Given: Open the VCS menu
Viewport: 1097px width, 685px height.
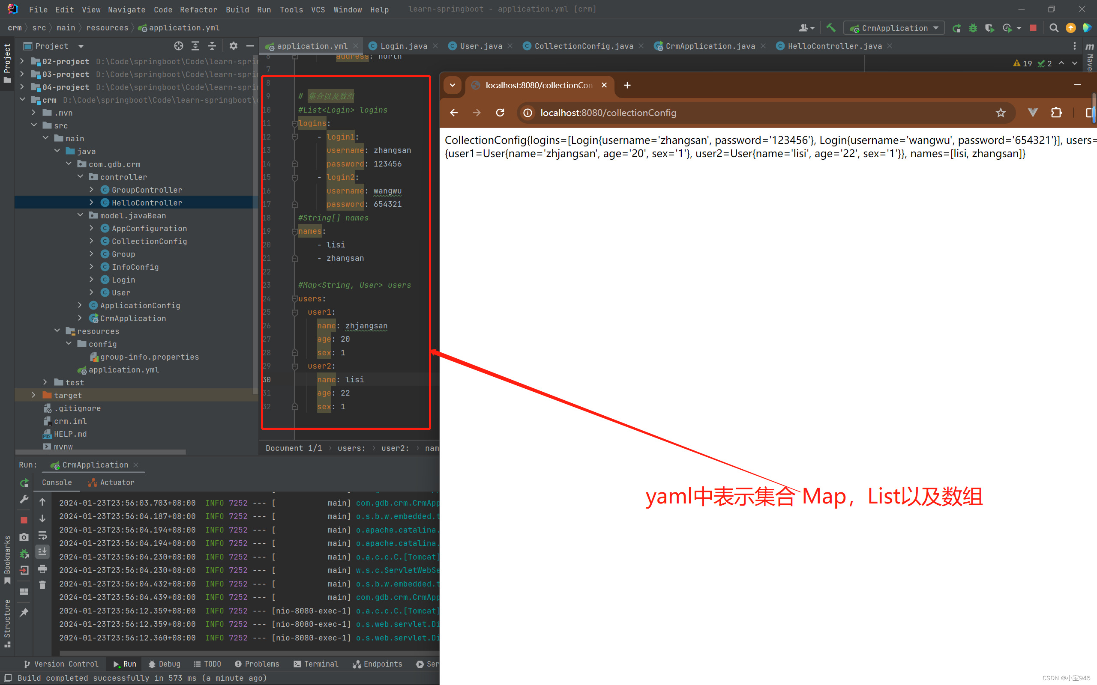Looking at the screenshot, I should tap(318, 9).
